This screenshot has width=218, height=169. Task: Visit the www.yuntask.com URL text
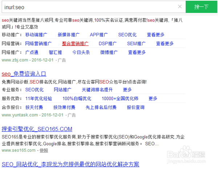point(20,115)
